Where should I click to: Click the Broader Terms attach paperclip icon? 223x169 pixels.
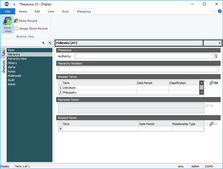(211, 83)
